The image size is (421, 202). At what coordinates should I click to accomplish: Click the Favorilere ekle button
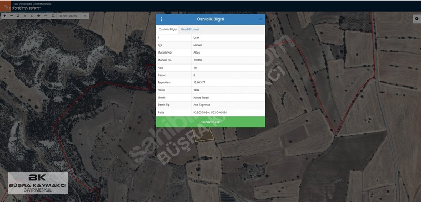tap(210, 122)
